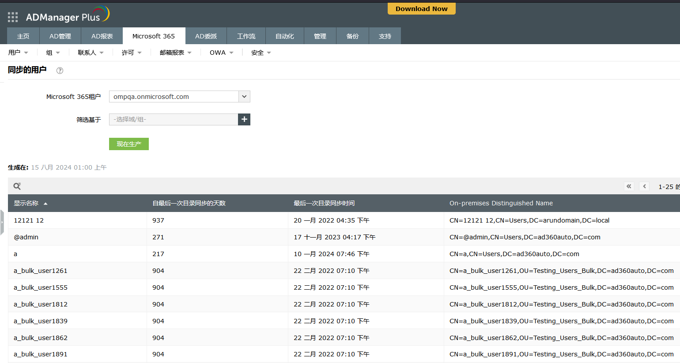Click the Download Now button

click(x=421, y=9)
